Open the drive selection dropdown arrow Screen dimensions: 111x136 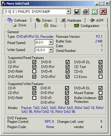click(69, 12)
